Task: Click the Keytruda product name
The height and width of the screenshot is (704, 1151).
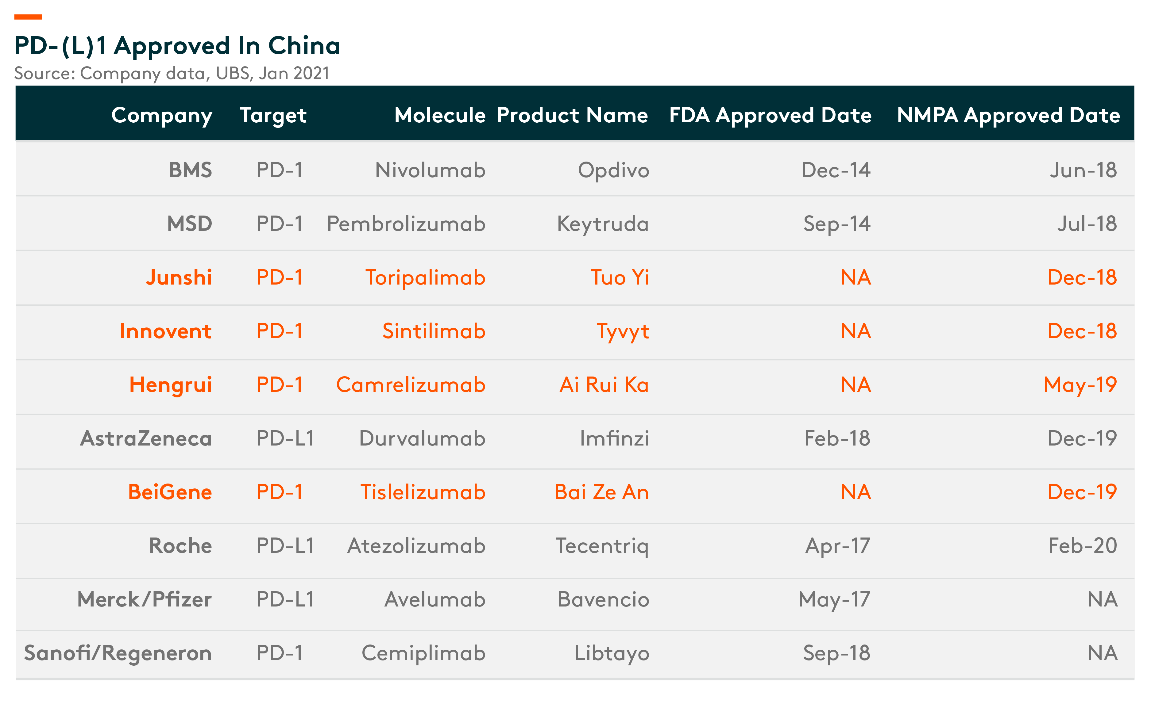Action: (x=603, y=224)
